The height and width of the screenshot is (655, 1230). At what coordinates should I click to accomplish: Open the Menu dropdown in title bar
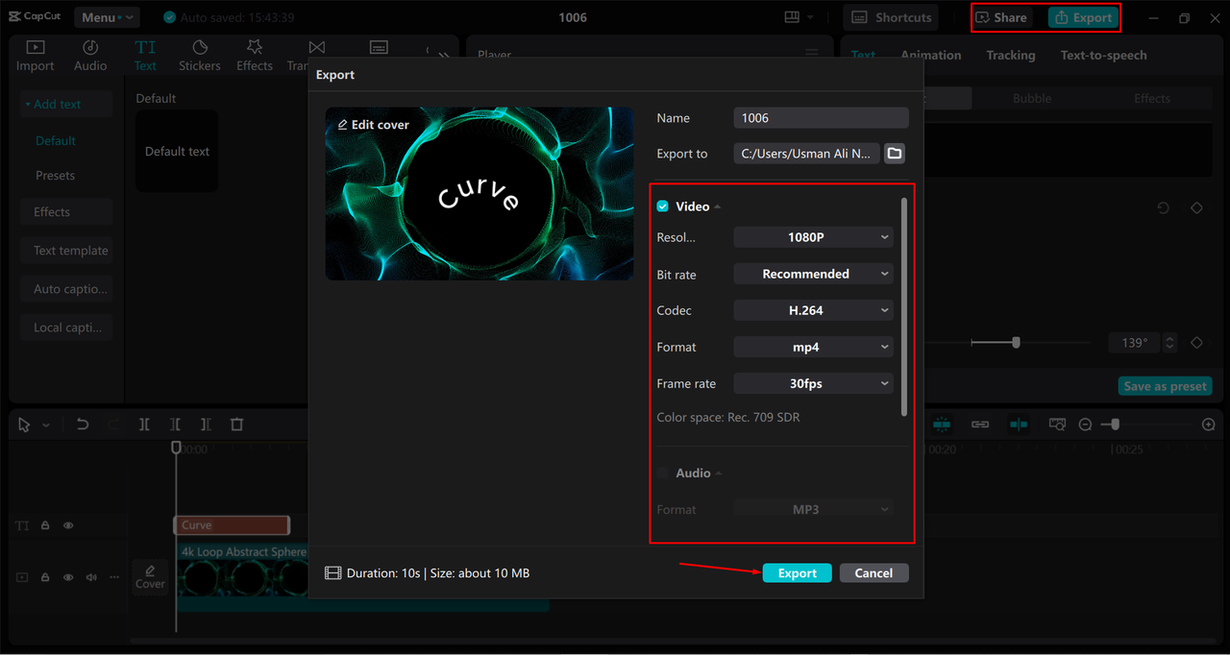point(106,17)
